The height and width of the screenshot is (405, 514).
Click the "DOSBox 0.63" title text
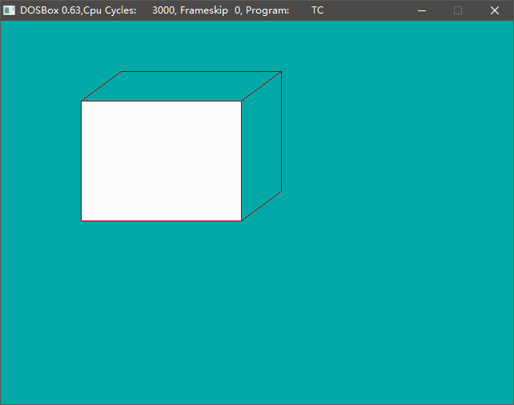click(51, 10)
